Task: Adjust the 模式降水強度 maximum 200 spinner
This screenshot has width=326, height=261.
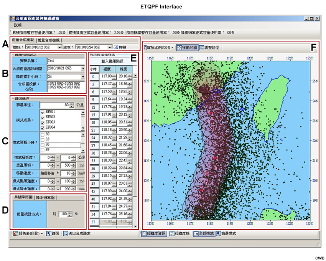Action: click(x=73, y=188)
